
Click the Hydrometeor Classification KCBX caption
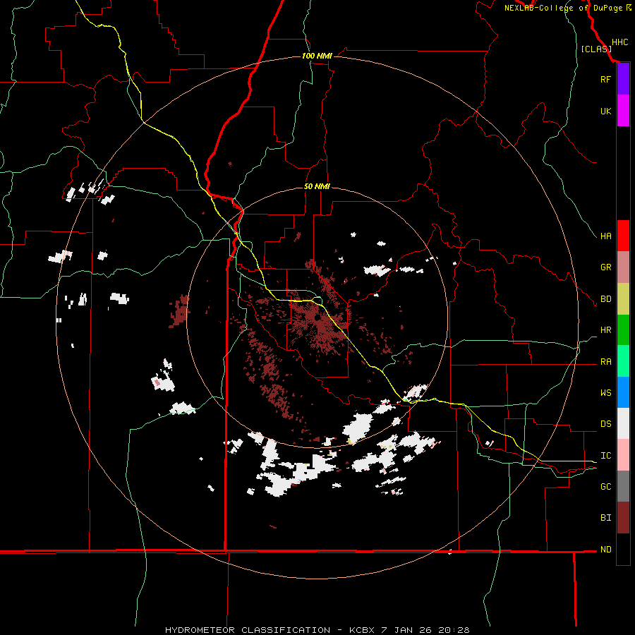pyautogui.click(x=317, y=630)
